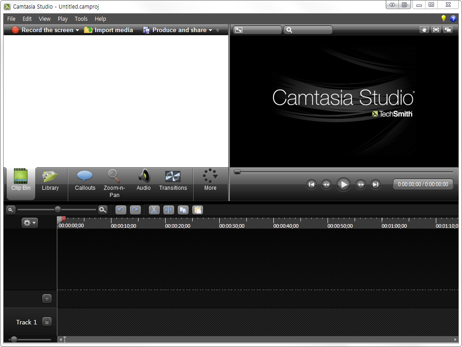Click the Redo arrow button
The height and width of the screenshot is (347, 462).
tap(135, 210)
